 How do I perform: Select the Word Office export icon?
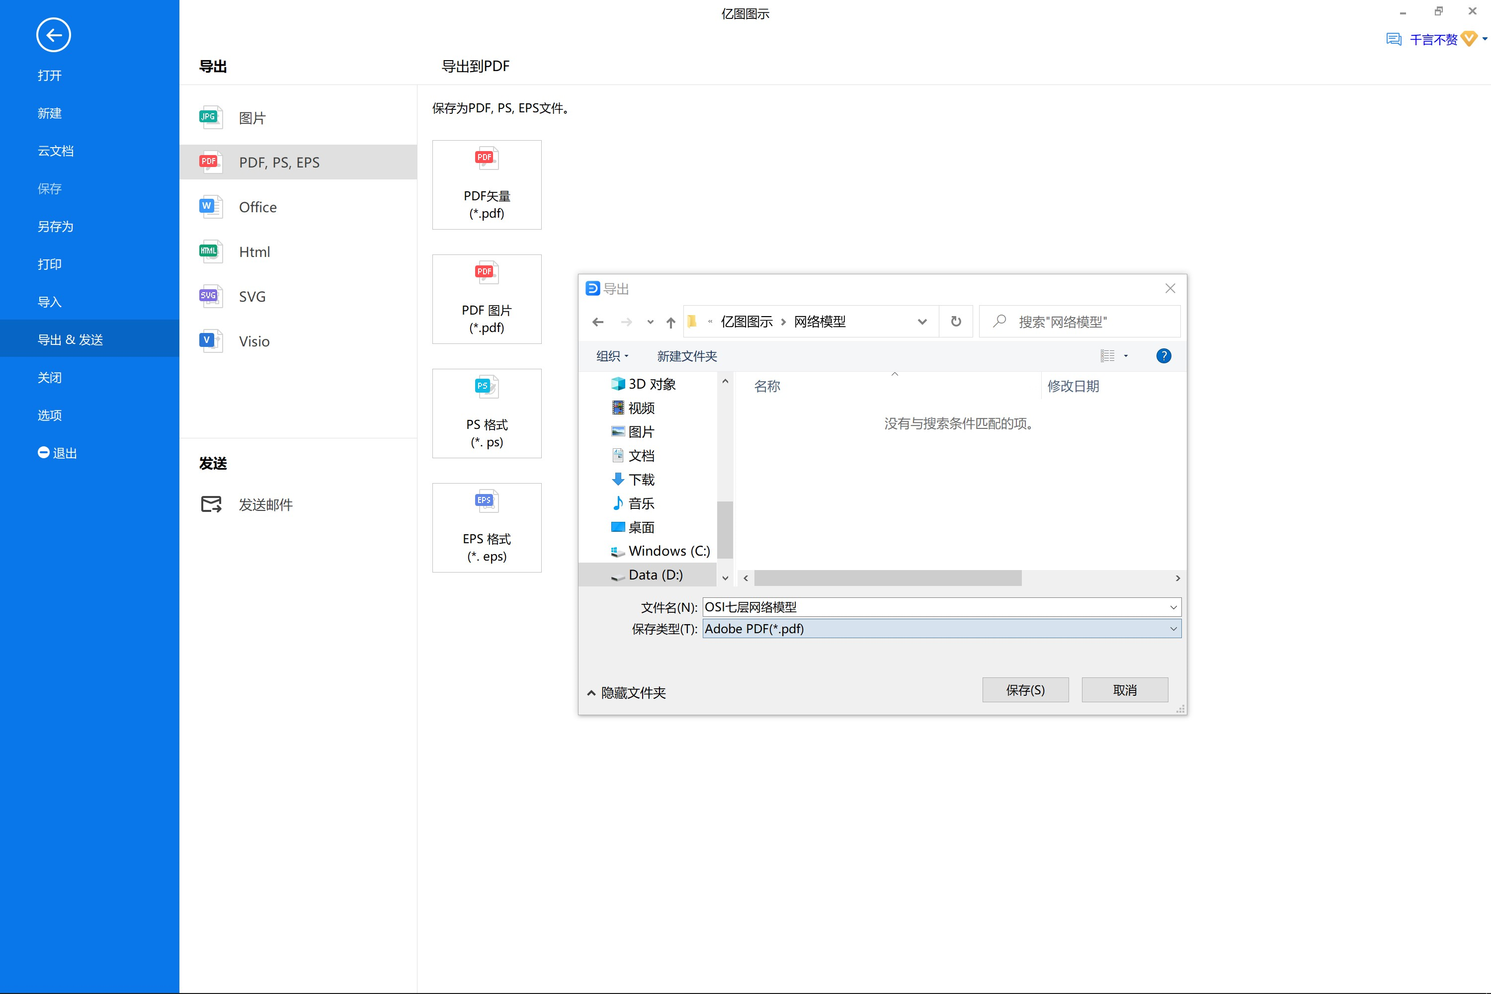click(x=210, y=207)
